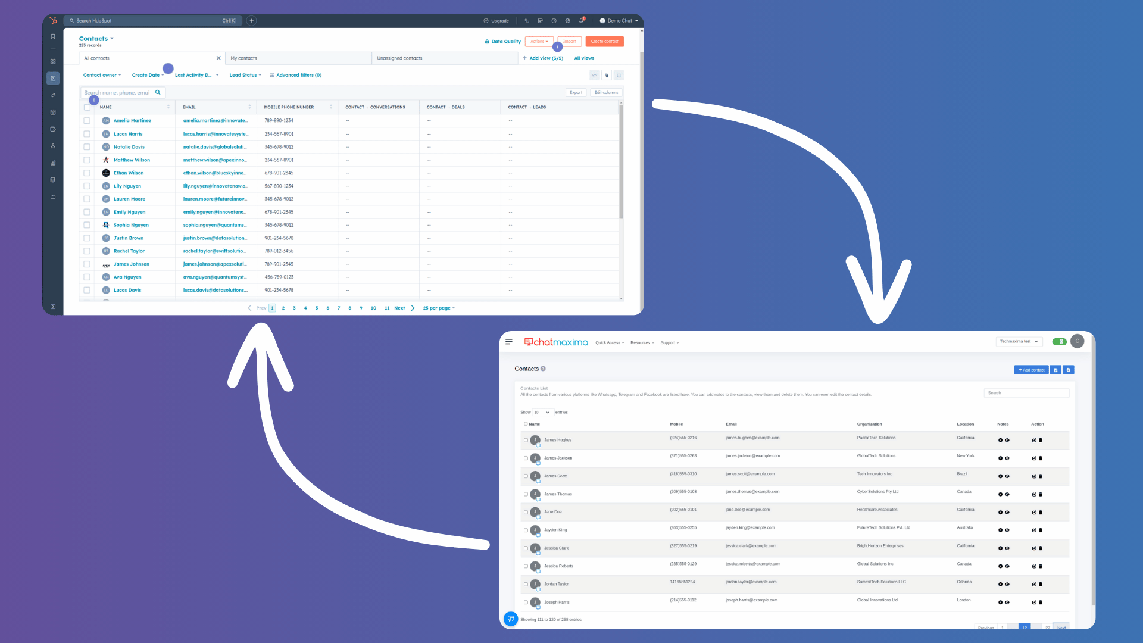Switch to the My contacts tab
Image resolution: width=1143 pixels, height=643 pixels.
pyautogui.click(x=243, y=58)
